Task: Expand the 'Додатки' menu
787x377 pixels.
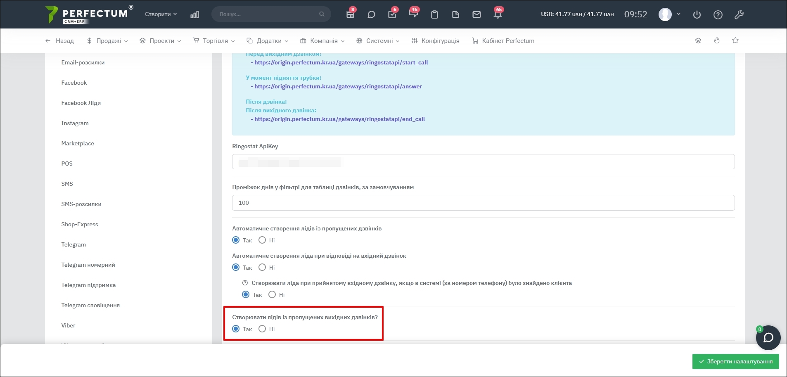Action: pyautogui.click(x=268, y=40)
